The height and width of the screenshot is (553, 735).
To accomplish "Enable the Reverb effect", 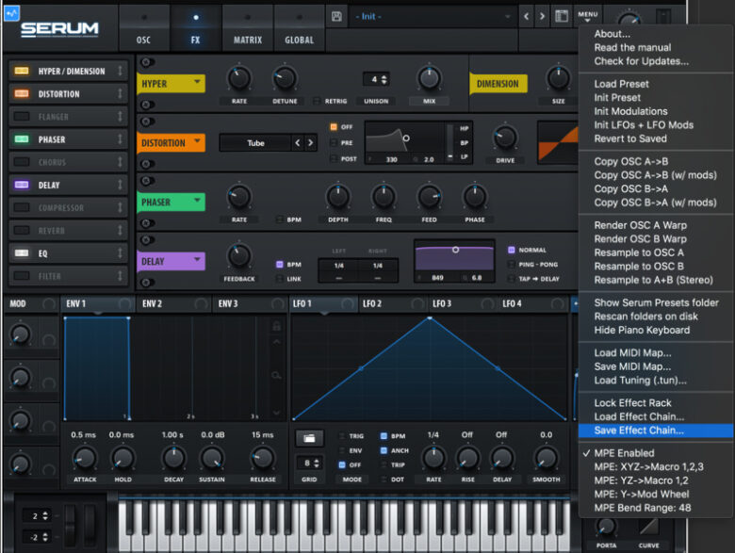I will tap(22, 230).
